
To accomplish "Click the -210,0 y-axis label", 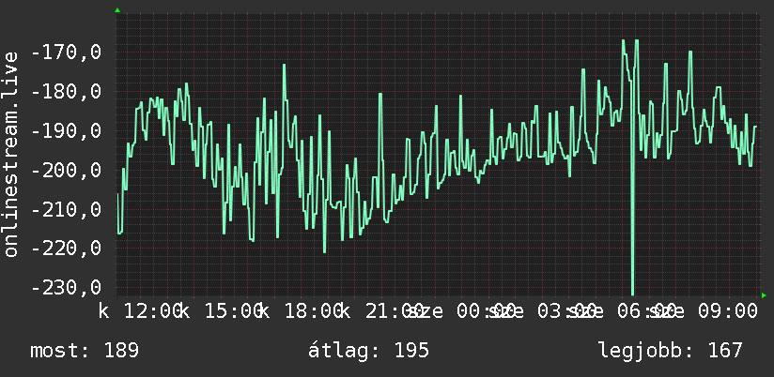I will coord(66,209).
